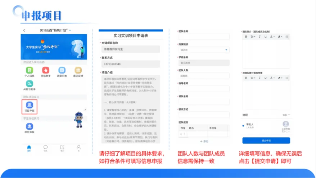The width and height of the screenshot is (316, 178).
Task: Collapse the 流程 section with 收起
Action: pos(286,115)
